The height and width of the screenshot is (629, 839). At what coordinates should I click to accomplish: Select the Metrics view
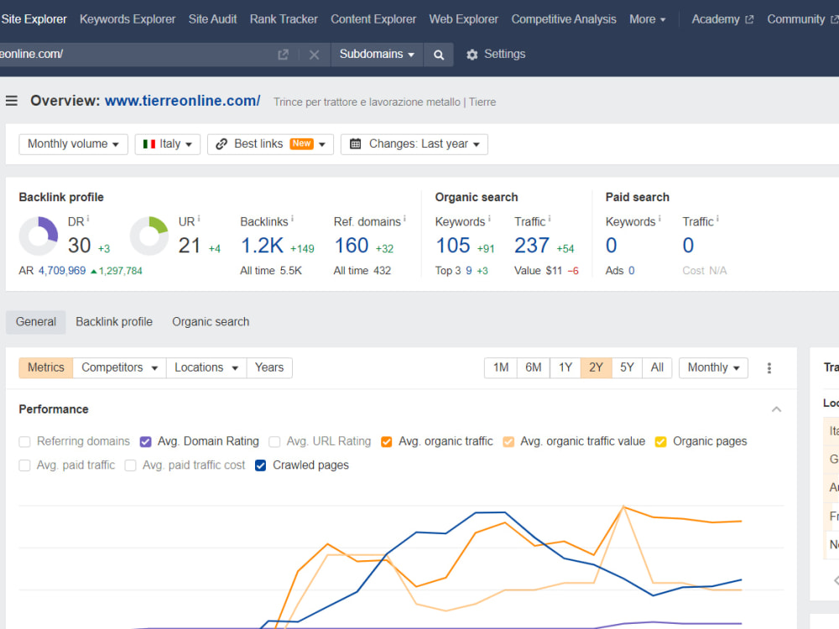point(45,368)
